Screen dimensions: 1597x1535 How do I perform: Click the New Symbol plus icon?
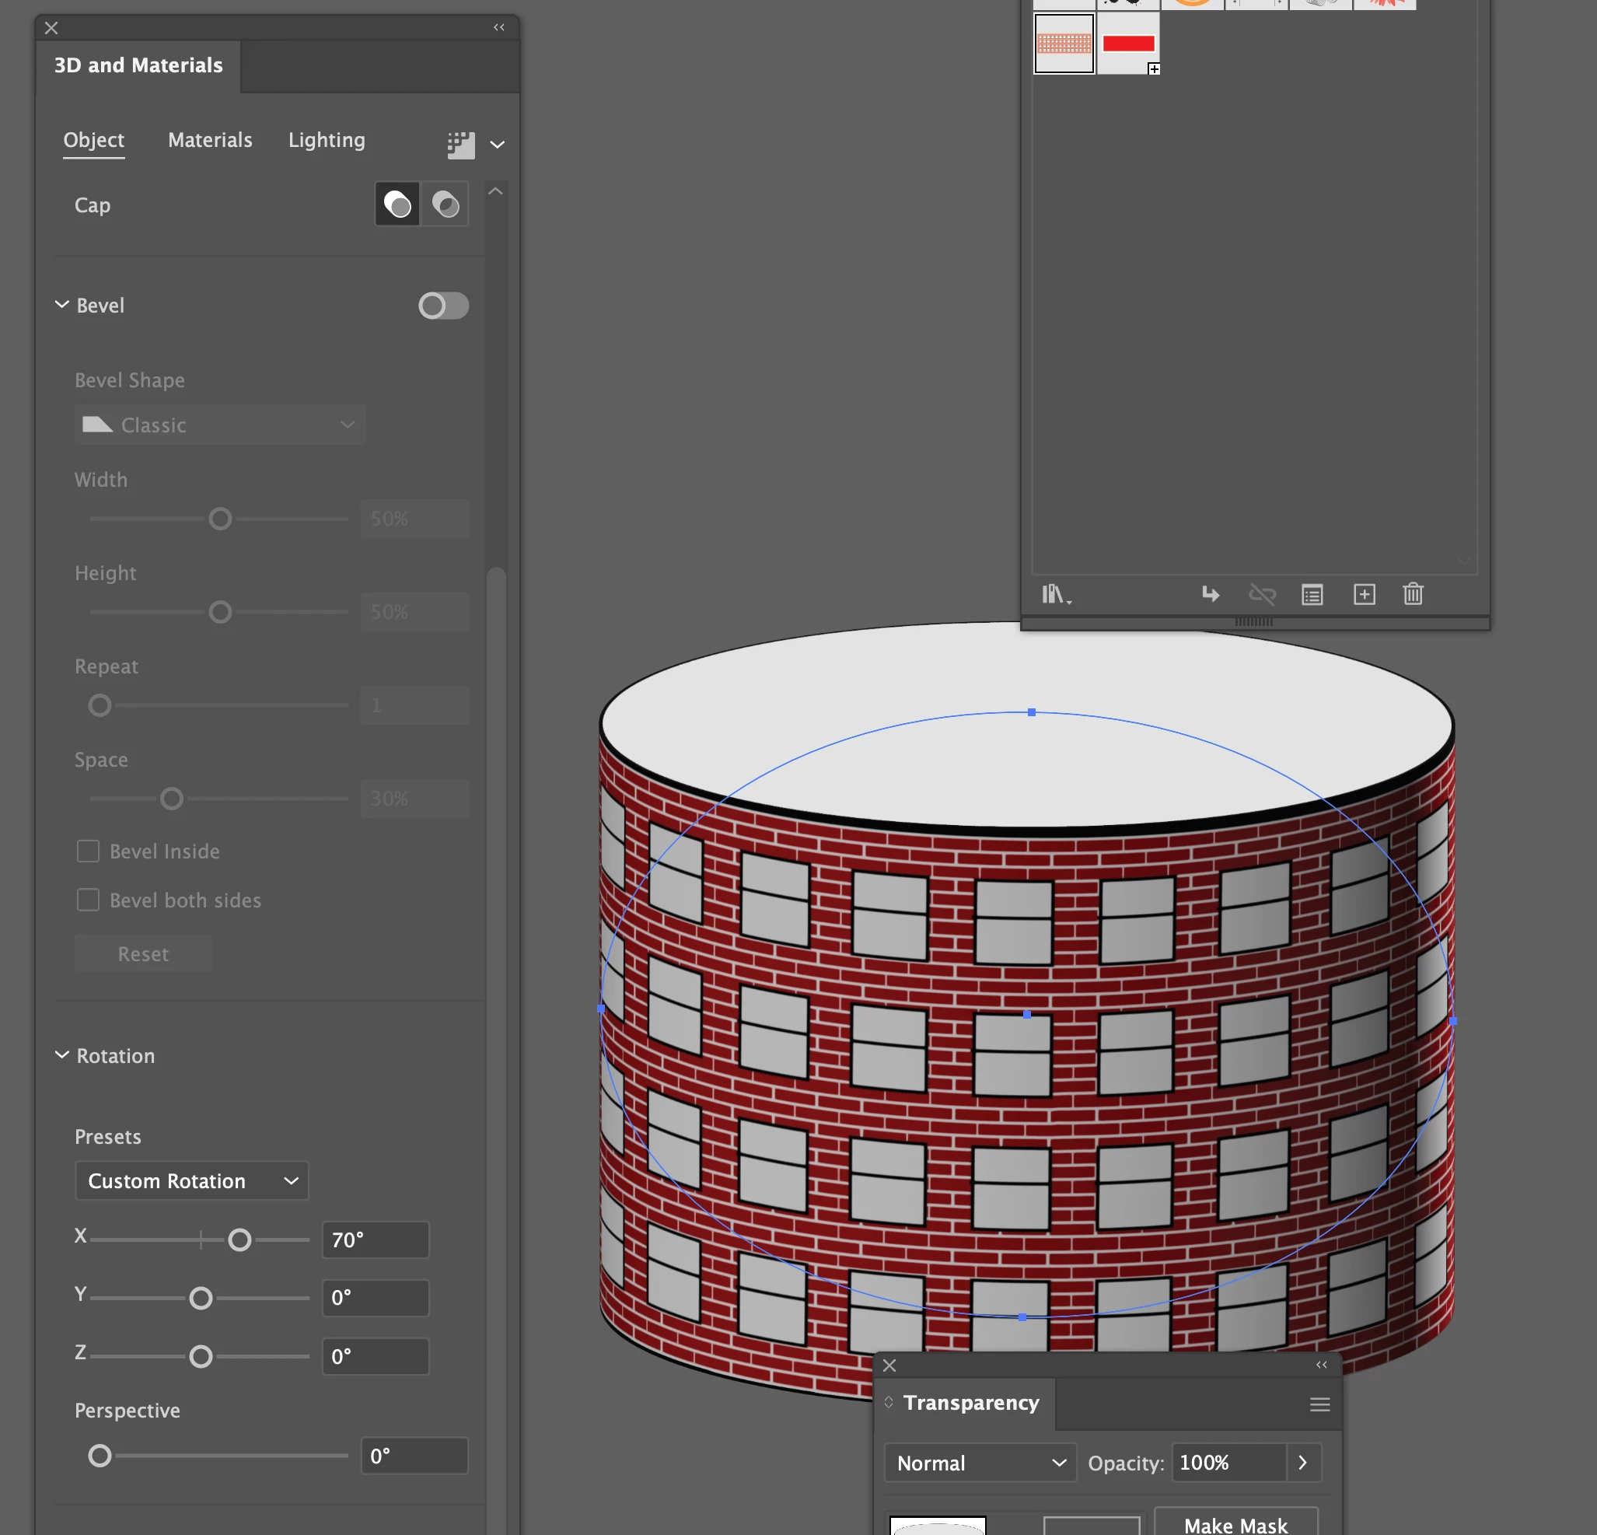1364,594
